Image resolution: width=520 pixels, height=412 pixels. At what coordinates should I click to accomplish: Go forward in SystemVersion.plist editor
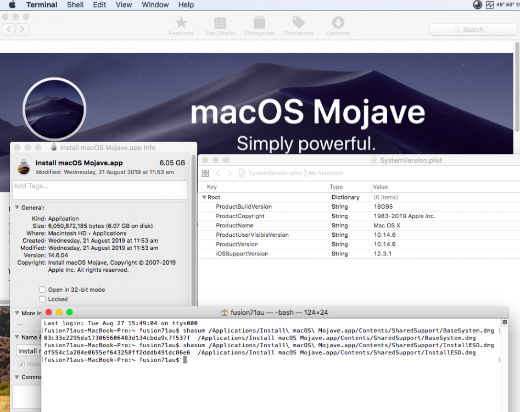tap(230, 173)
